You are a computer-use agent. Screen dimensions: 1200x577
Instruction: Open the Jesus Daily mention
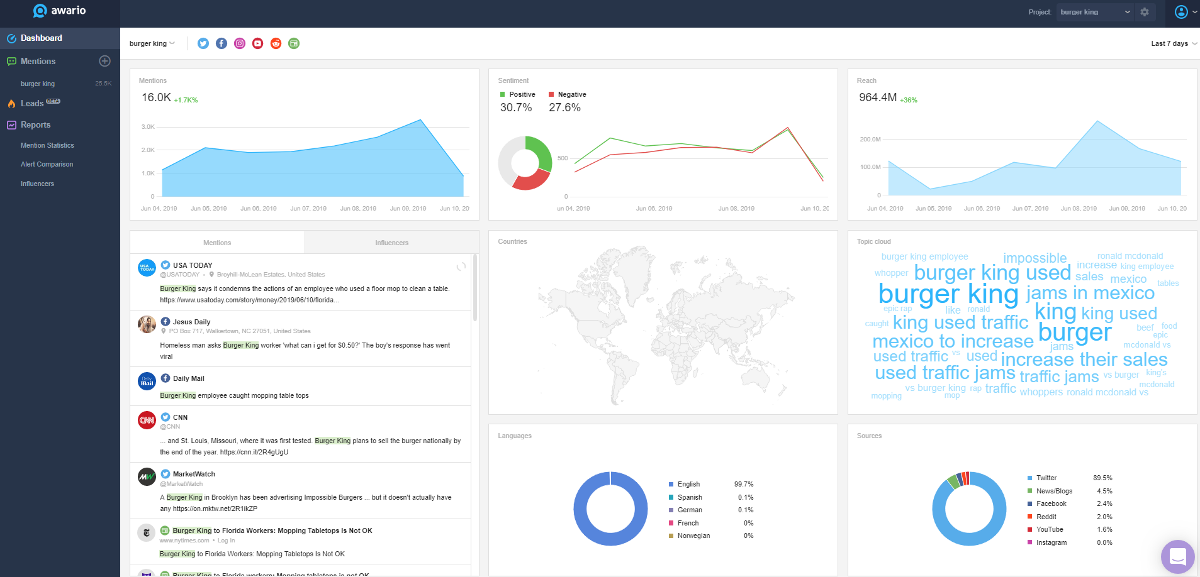click(301, 339)
